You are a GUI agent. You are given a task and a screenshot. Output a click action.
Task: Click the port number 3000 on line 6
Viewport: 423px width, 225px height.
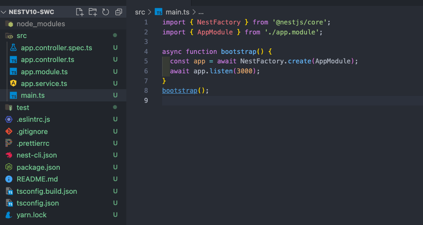(x=245, y=71)
